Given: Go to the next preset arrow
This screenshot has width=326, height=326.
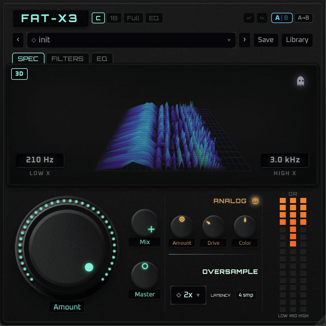Looking at the screenshot, I should 244,40.
